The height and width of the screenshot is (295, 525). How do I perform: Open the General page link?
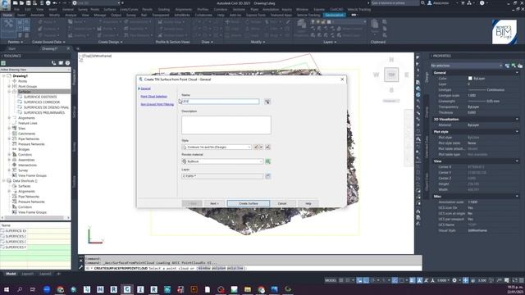pos(146,88)
